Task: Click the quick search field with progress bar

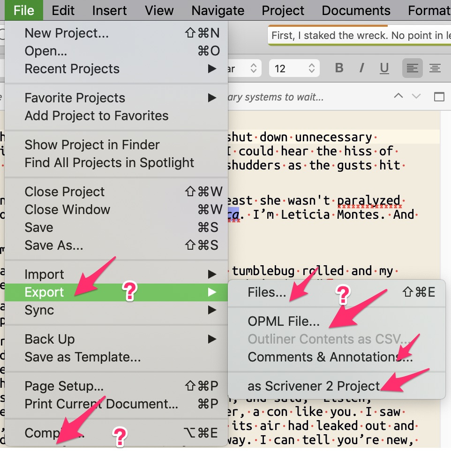Action: click(359, 36)
